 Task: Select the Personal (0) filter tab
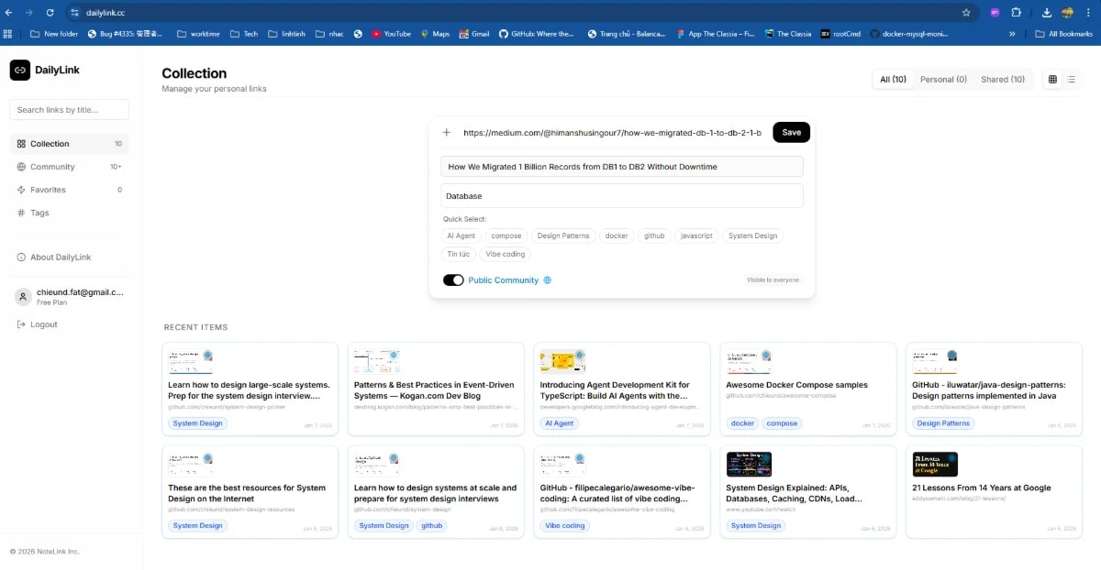[943, 79]
